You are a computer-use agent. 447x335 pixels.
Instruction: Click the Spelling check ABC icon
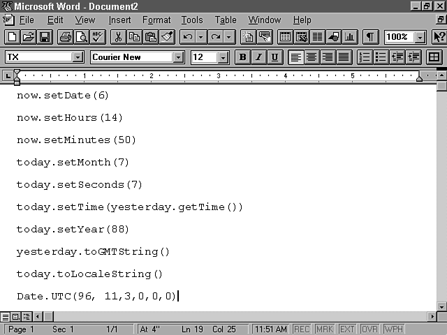[x=97, y=37]
